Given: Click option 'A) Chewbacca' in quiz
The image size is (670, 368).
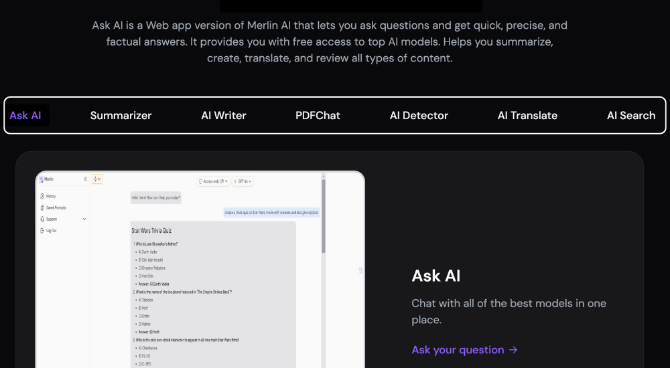Looking at the screenshot, I should [147, 349].
